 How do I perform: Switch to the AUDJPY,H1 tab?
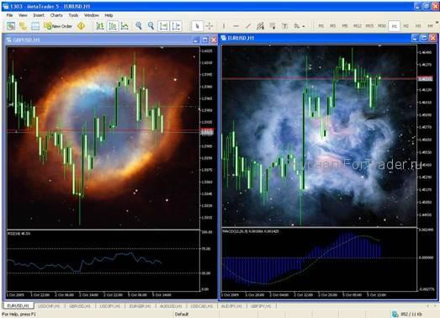[x=232, y=306]
